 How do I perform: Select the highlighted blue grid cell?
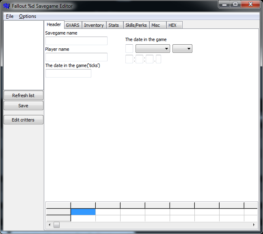pyautogui.click(x=83, y=212)
